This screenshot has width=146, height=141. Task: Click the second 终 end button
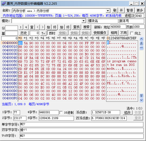click(x=68, y=27)
